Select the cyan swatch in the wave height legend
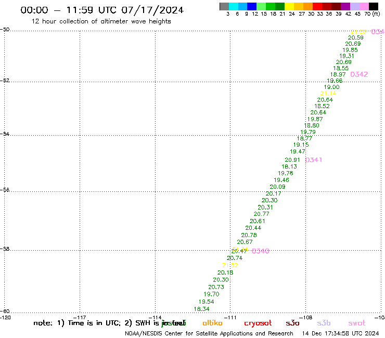Image resolution: width=385 pixels, height=338 pixels. [x=234, y=6]
